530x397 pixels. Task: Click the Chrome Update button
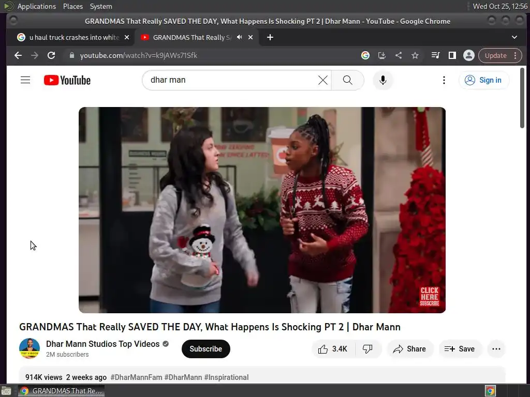[x=495, y=55]
